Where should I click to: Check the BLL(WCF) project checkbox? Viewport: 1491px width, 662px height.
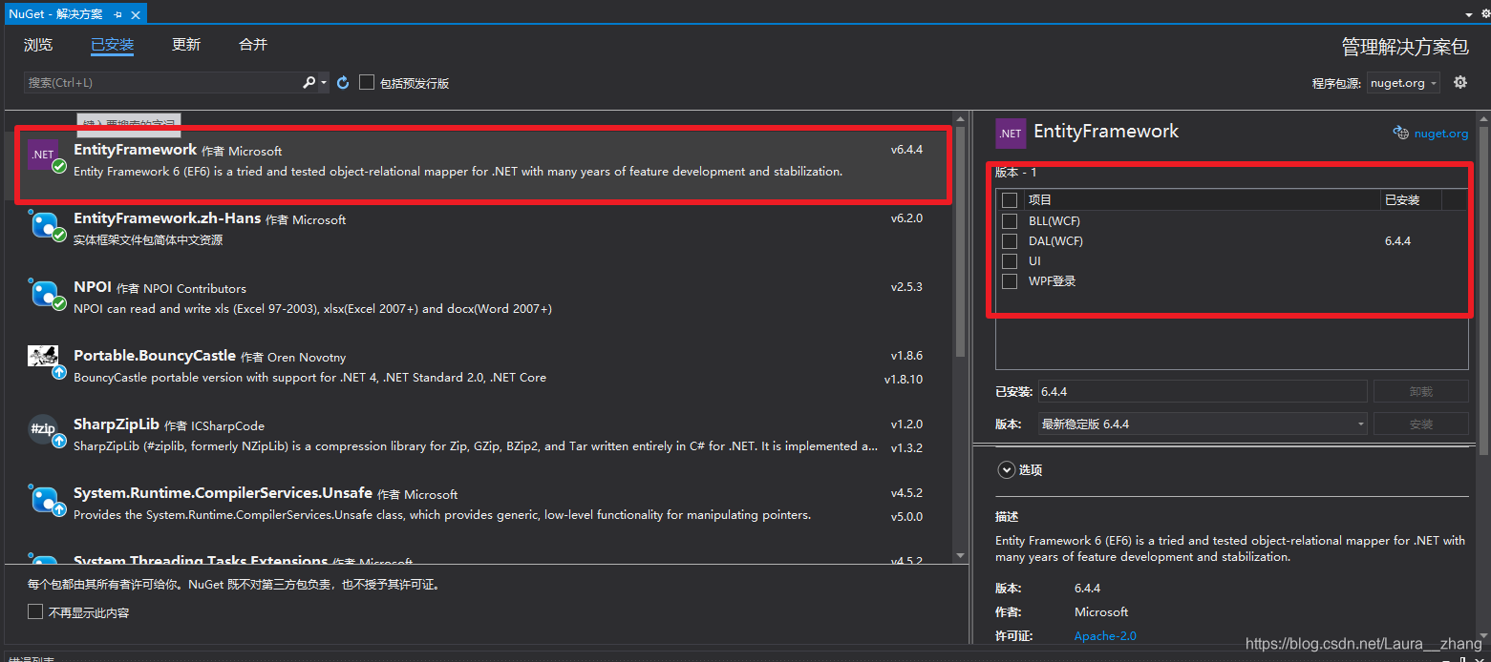coord(1010,220)
